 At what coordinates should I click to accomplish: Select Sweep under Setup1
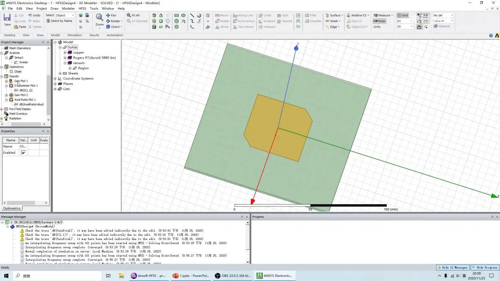[x=23, y=62]
